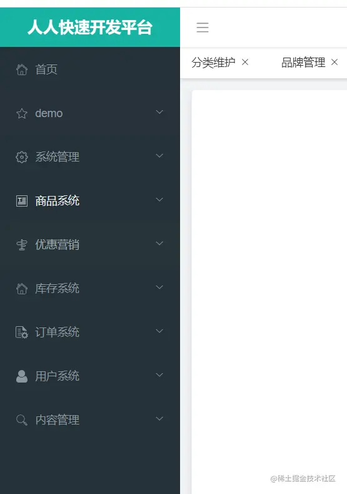Expand the 商品系统 submenu arrow
347x494 pixels.
[159, 200]
